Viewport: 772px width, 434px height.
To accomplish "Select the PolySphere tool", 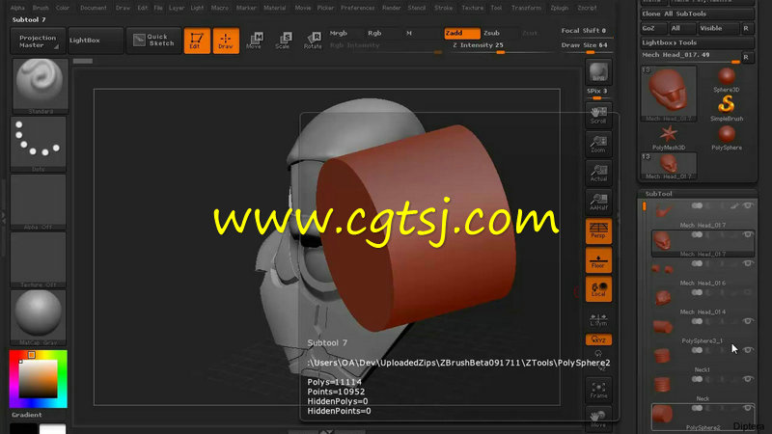I will [x=727, y=137].
